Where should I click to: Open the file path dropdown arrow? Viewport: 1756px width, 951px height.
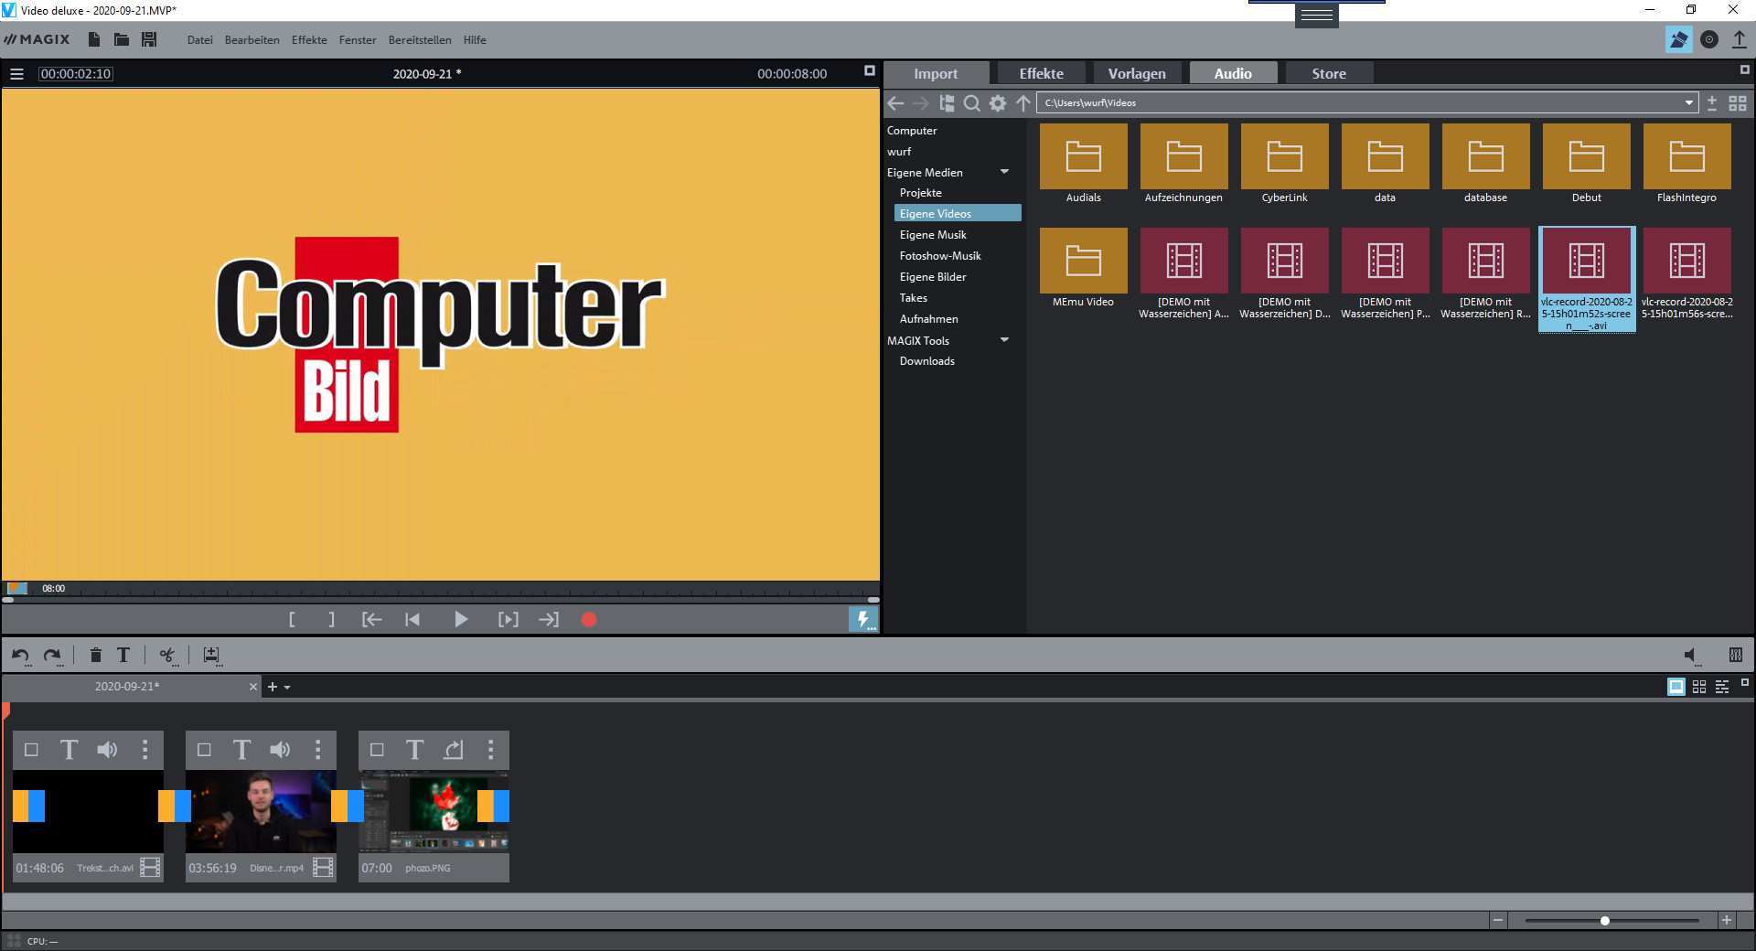pyautogui.click(x=1688, y=103)
